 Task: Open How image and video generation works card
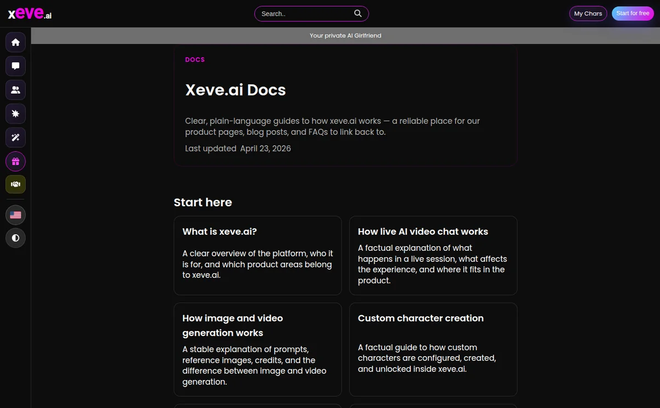pos(257,349)
